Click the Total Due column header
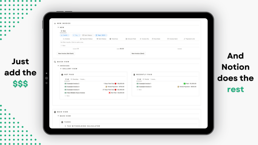 (x=114, y=39)
